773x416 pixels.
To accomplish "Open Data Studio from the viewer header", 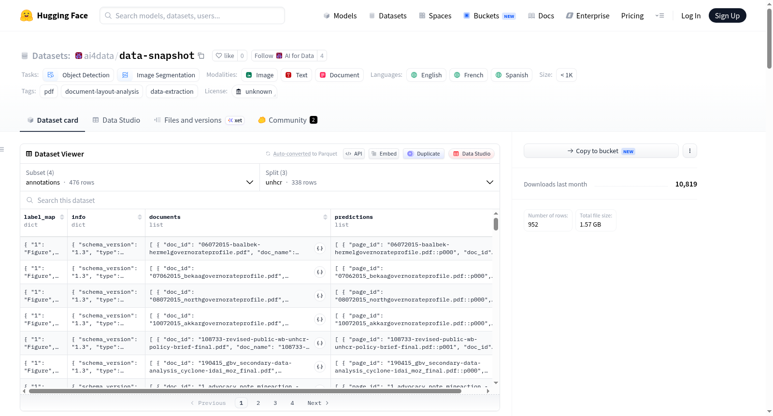I will click(472, 154).
